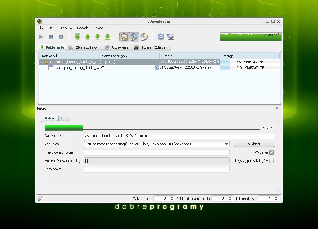The image size is (318, 229).
Task: Click the Archive Password(auto) field
Action: [x=157, y=161]
